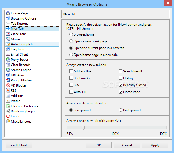Click the Tab Buttons icon
This screenshot has width=174, height=153.
point(8,23)
